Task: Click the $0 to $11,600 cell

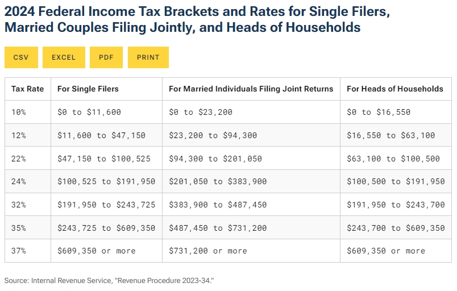Action: pos(89,112)
